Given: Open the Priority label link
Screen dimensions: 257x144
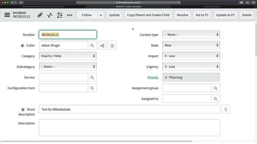Looking at the screenshot, I should click(153, 77).
